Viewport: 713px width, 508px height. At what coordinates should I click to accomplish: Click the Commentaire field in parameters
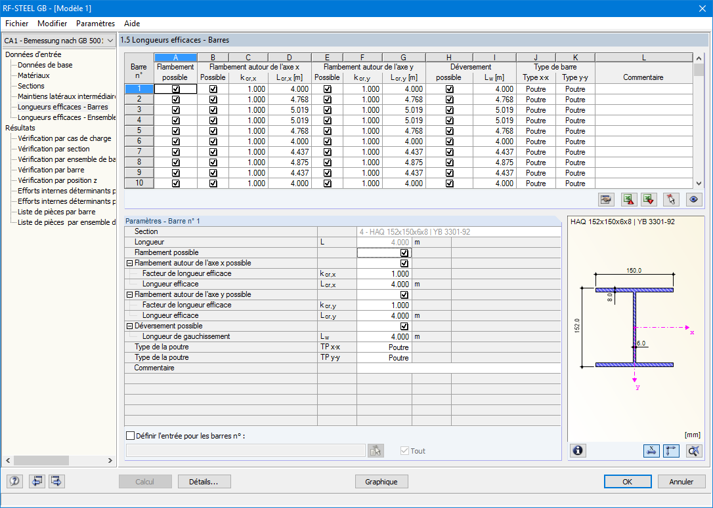(x=458, y=368)
